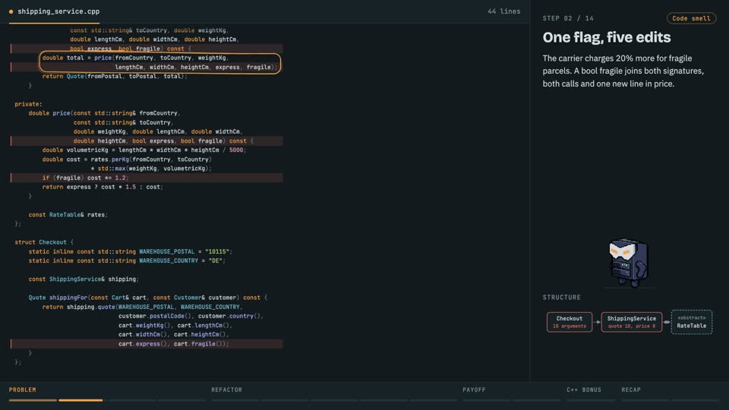Click the robot mascot illustration
The height and width of the screenshot is (410, 729).
pos(629,263)
